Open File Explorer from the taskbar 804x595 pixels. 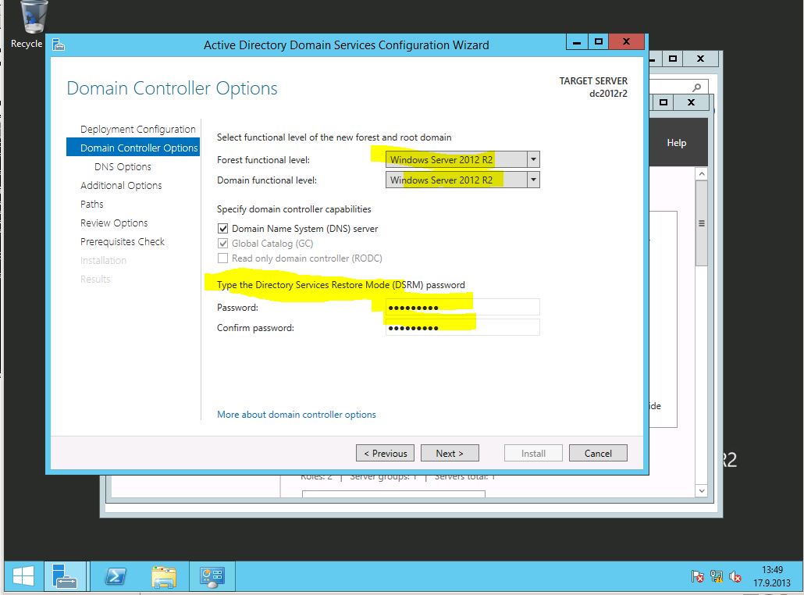click(x=164, y=576)
